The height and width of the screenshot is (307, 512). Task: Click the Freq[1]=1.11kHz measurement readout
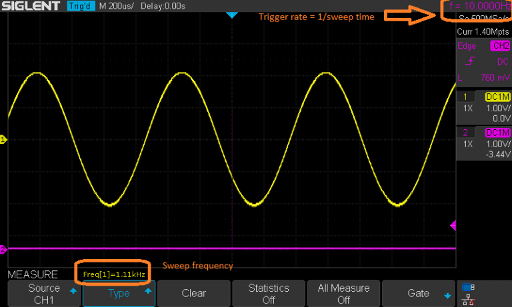[113, 274]
